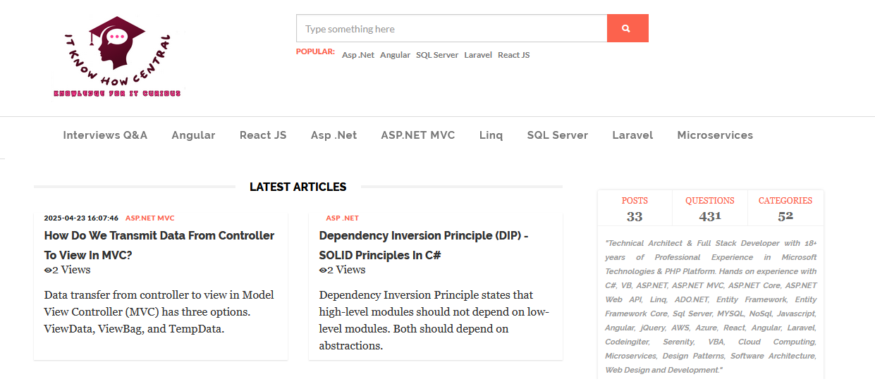The height and width of the screenshot is (391, 875).
Task: Select Laravel in the navigation bar
Action: (x=632, y=135)
